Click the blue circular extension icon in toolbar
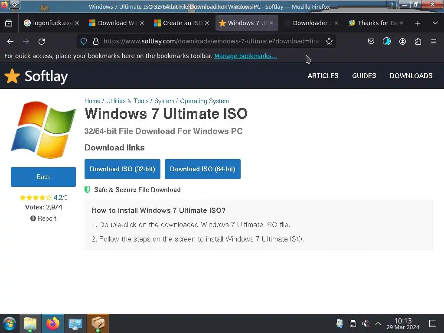Viewport: 444px width, 333px height. click(386, 41)
